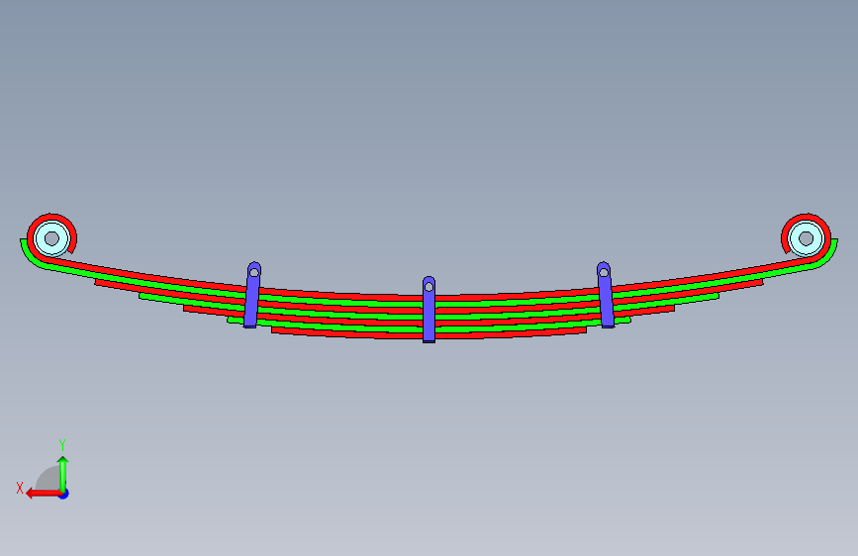
Task: Click the "Y" axis label text
Action: pos(62,445)
